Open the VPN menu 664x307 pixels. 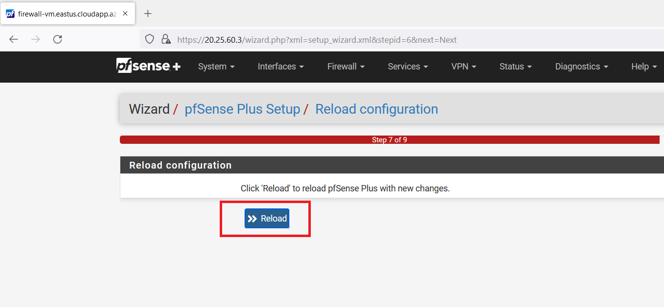pyautogui.click(x=463, y=67)
